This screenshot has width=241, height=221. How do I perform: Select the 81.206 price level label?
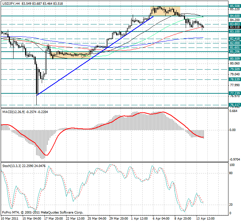(235, 52)
